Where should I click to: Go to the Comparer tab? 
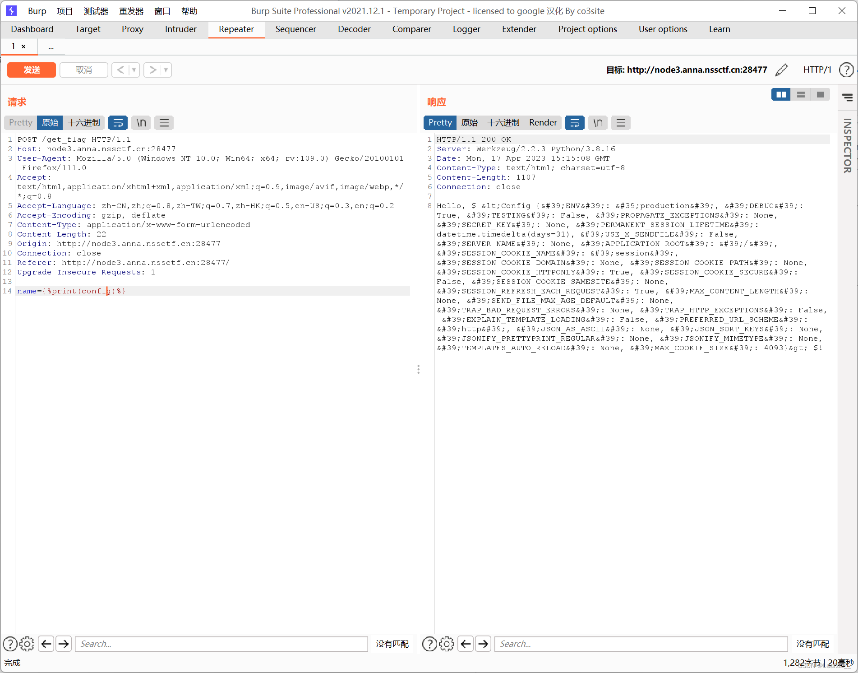[x=412, y=29]
